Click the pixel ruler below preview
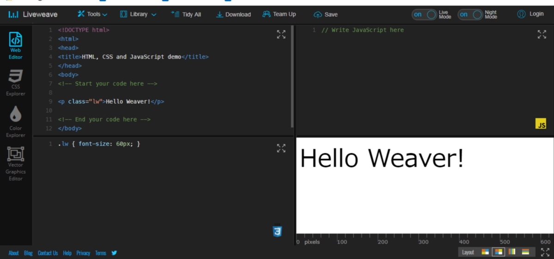554x259 pixels. [x=425, y=240]
